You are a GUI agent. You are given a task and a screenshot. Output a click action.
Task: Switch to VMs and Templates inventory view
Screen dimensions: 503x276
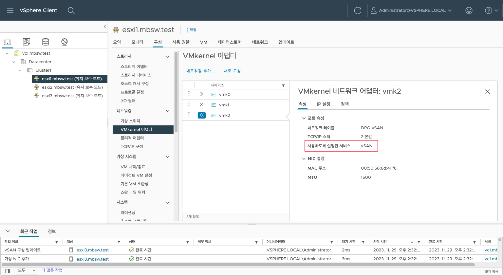click(27, 42)
